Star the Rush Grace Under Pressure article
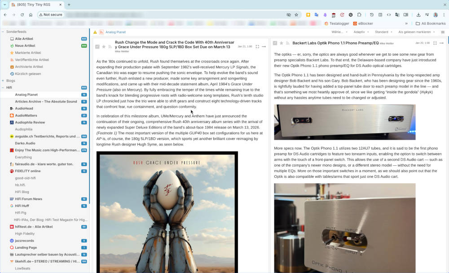This screenshot has width=449, height=273. pyautogui.click(x=104, y=47)
